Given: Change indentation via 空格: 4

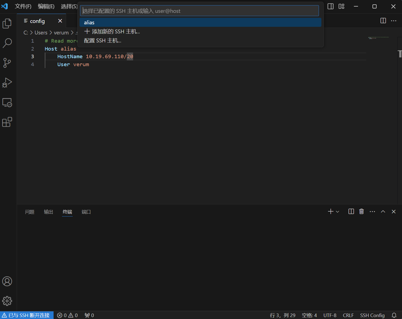Looking at the screenshot, I should [x=309, y=315].
